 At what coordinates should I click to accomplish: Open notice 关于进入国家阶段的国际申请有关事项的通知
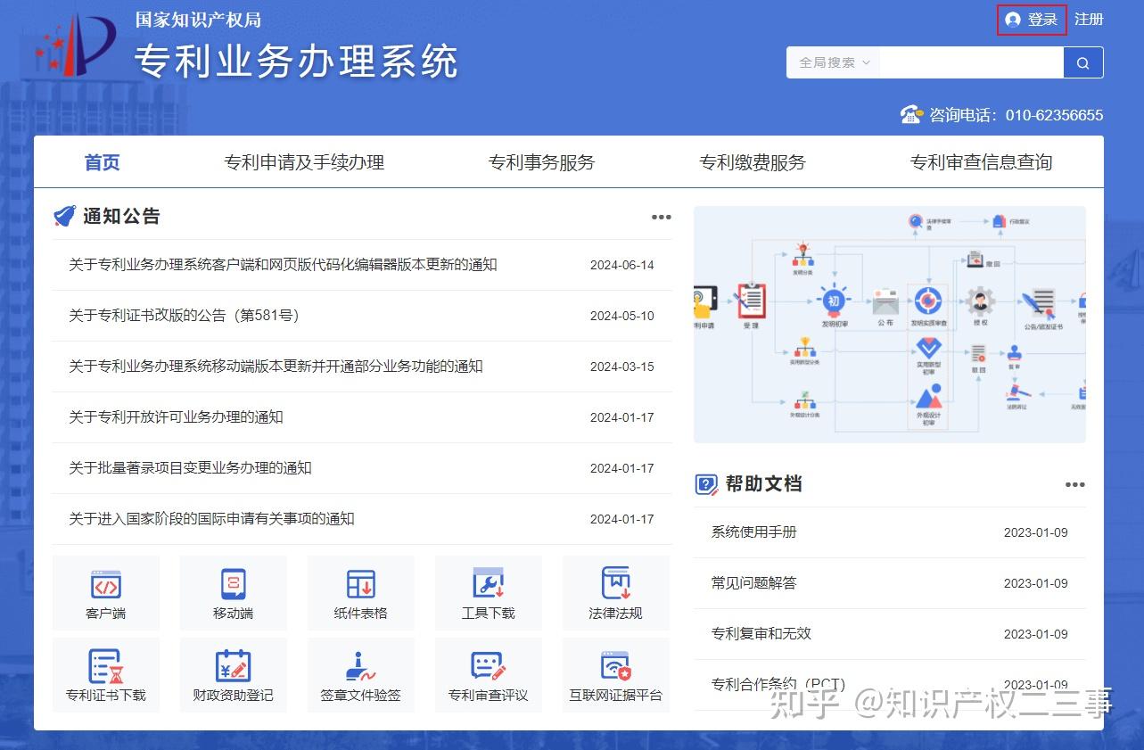[211, 519]
